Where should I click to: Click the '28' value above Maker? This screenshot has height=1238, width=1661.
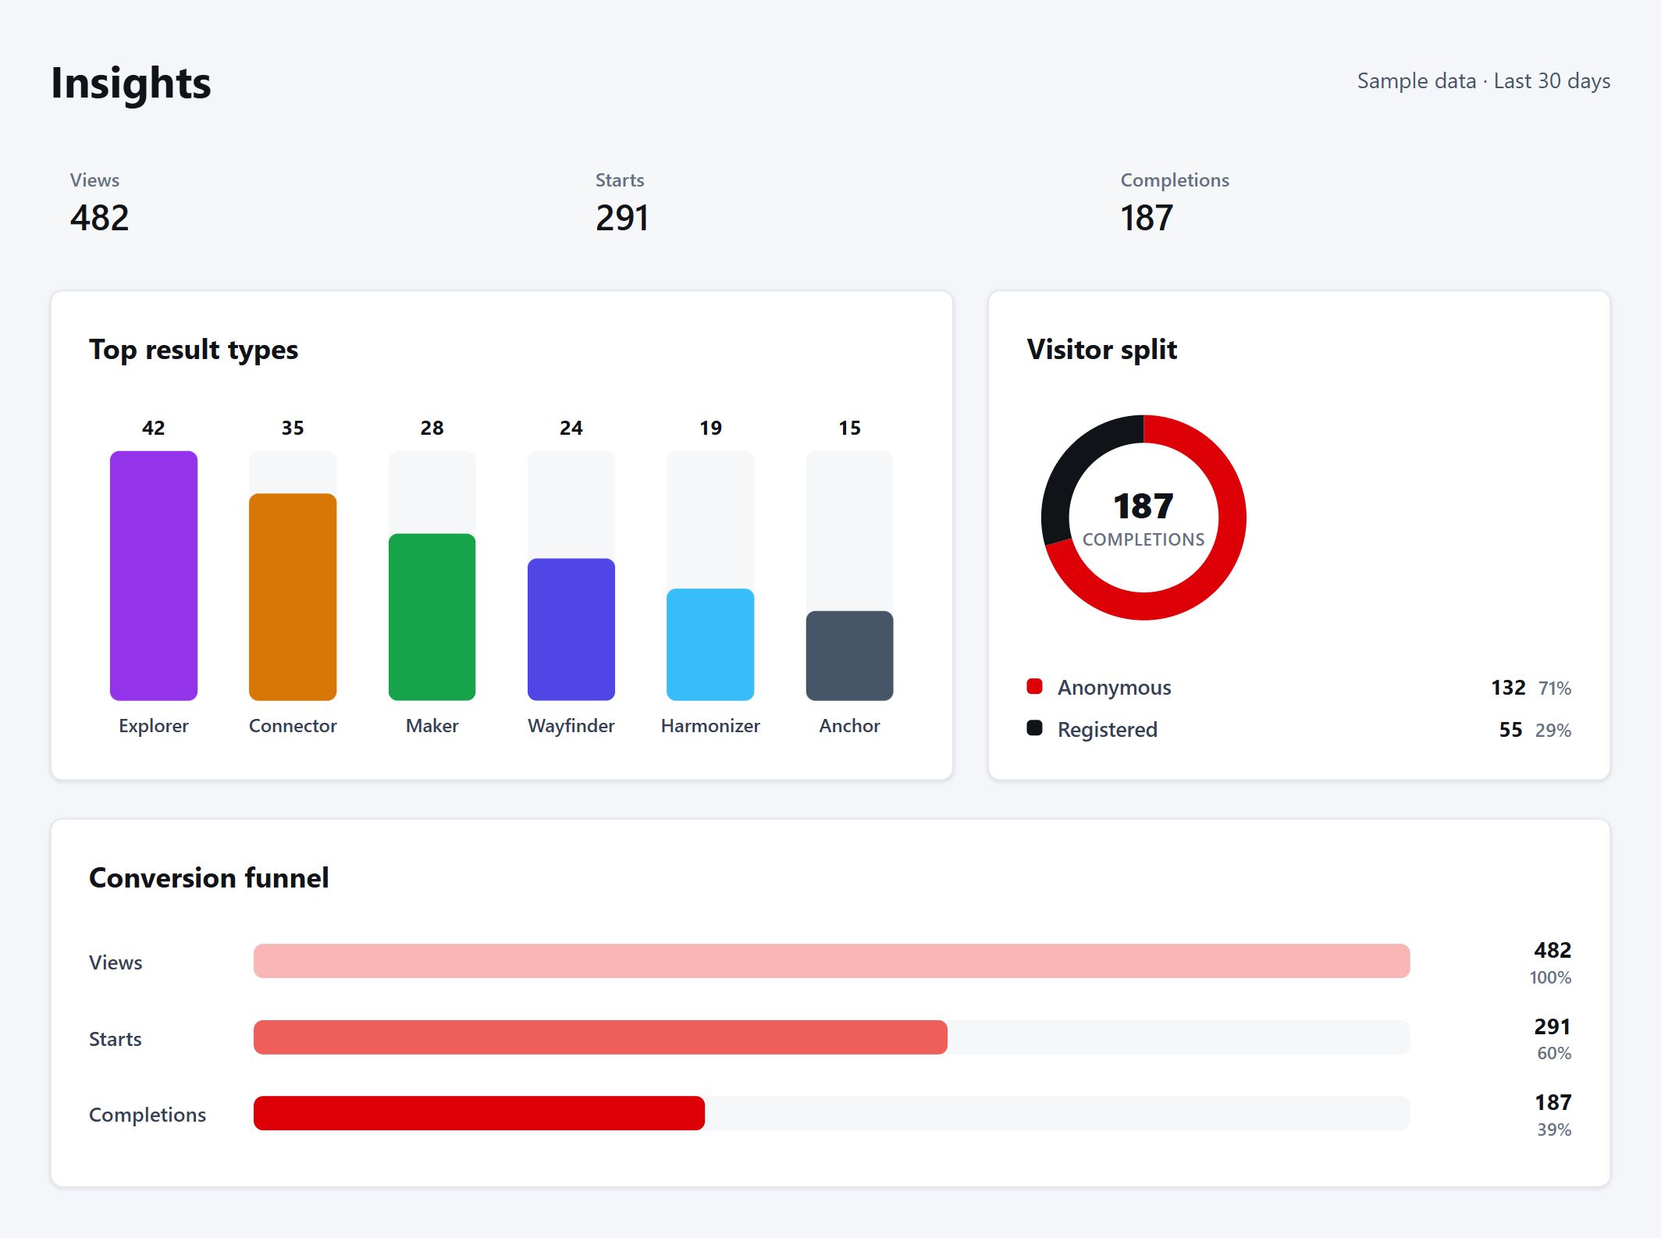pos(432,428)
